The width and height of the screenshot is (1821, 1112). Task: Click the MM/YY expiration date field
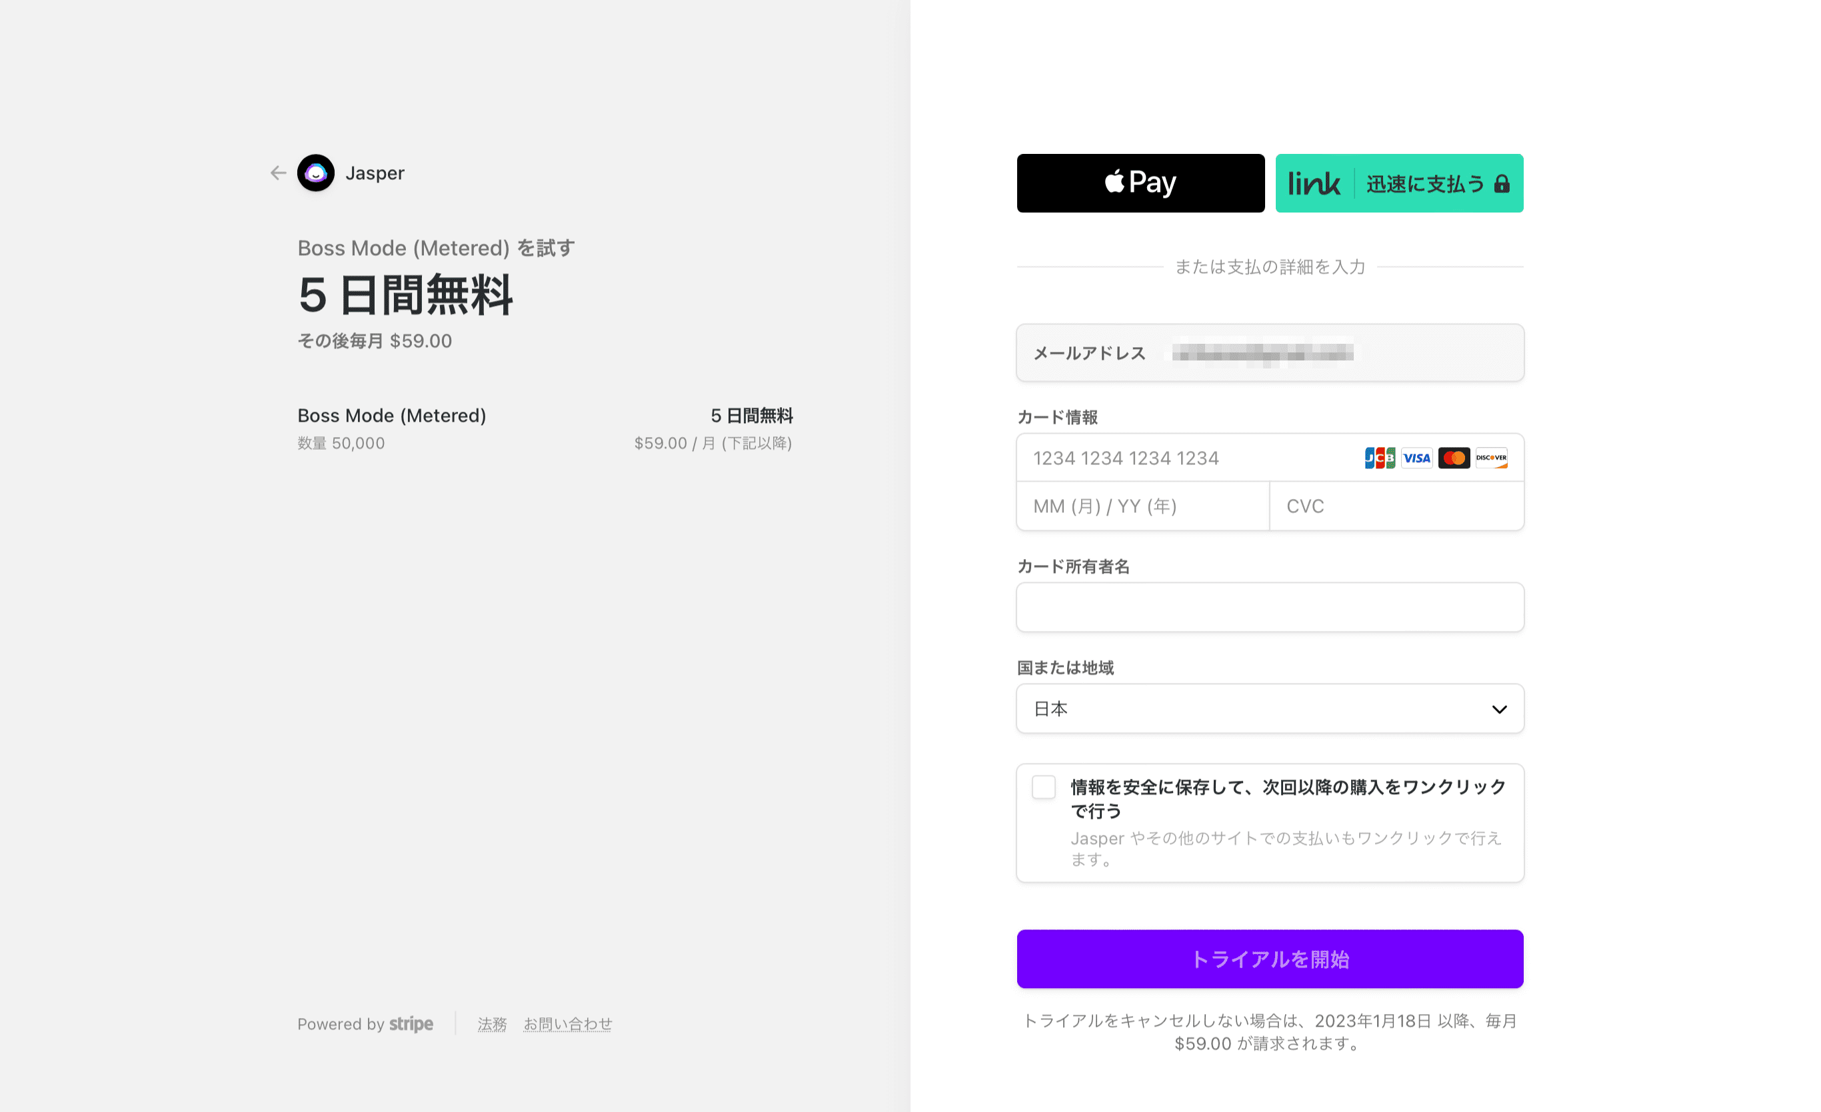[1142, 506]
